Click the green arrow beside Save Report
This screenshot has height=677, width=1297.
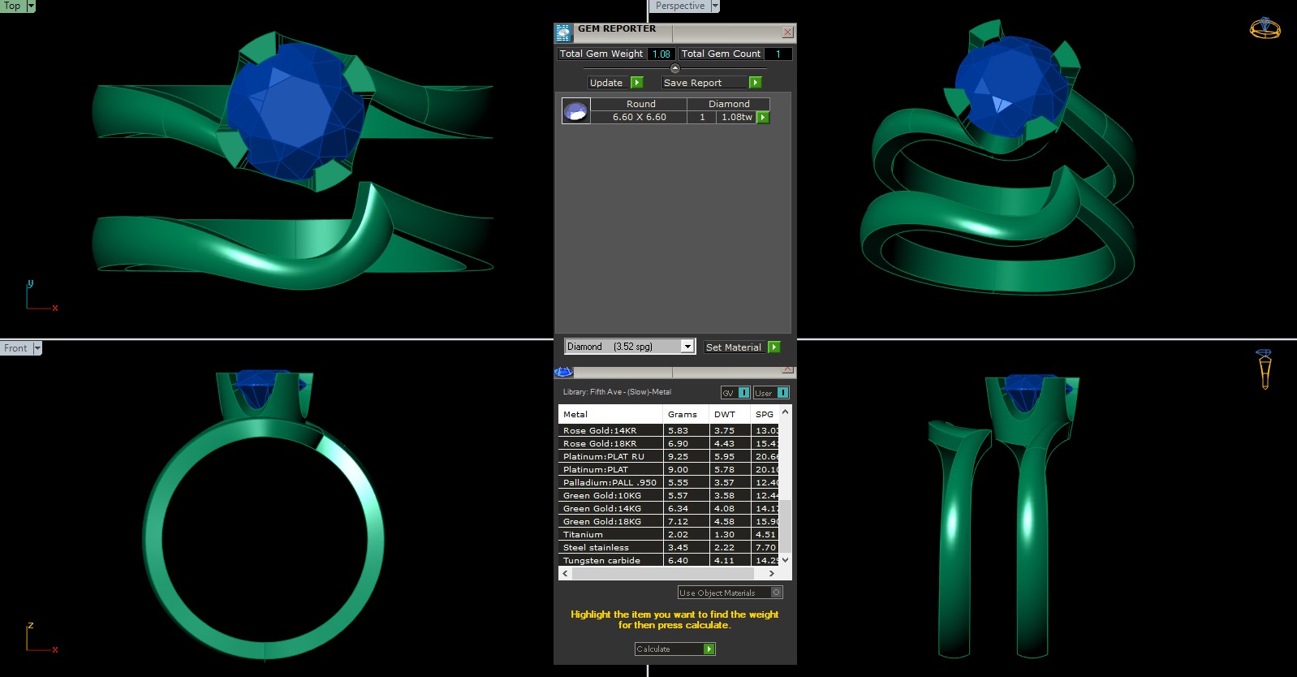point(756,83)
